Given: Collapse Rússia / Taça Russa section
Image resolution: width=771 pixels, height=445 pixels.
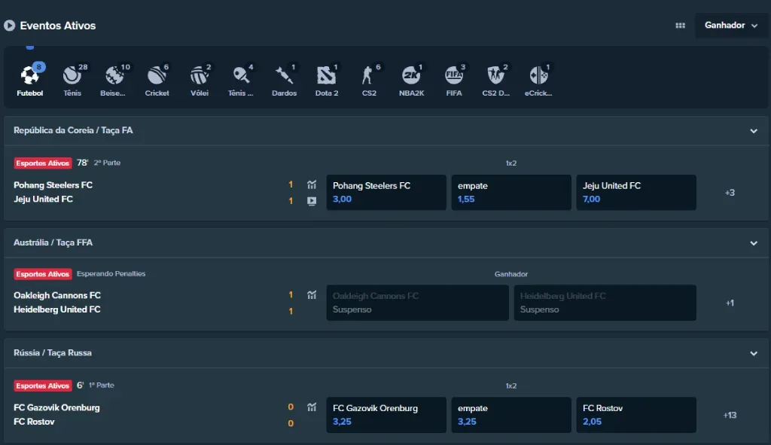Looking at the screenshot, I should pyautogui.click(x=753, y=354).
